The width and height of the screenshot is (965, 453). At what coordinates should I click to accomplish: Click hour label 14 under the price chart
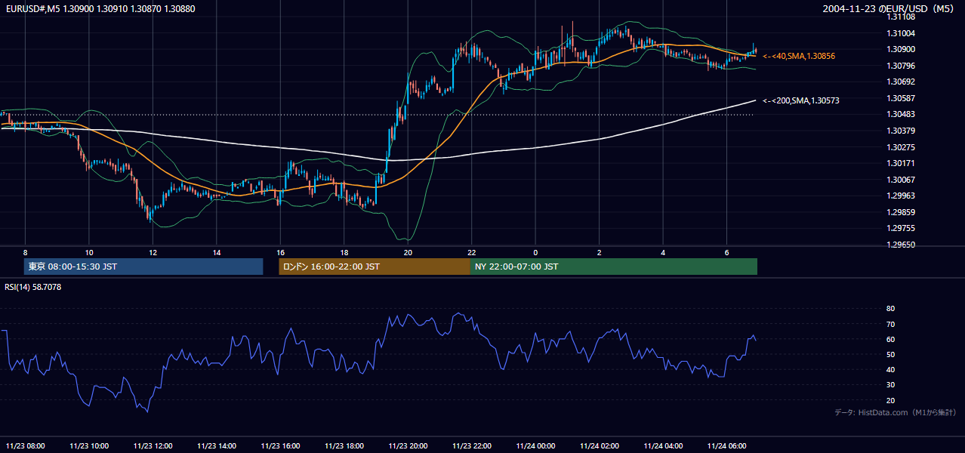point(217,252)
